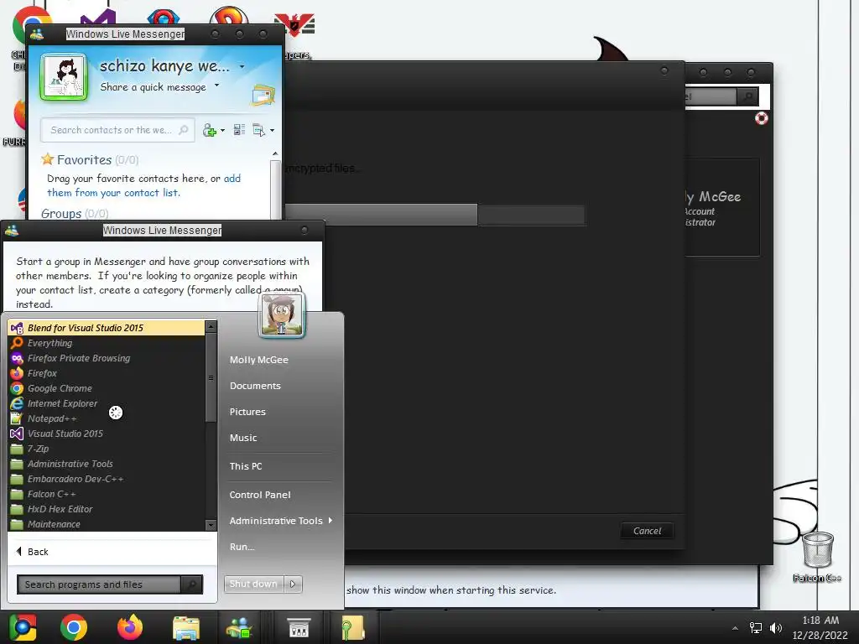This screenshot has width=859, height=644.
Task: Open Visual Studio 2015 entry
Action: pyautogui.click(x=107, y=434)
